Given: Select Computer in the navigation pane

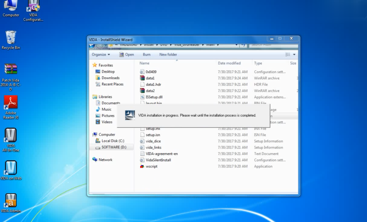Looking at the screenshot, I should coord(104,135).
